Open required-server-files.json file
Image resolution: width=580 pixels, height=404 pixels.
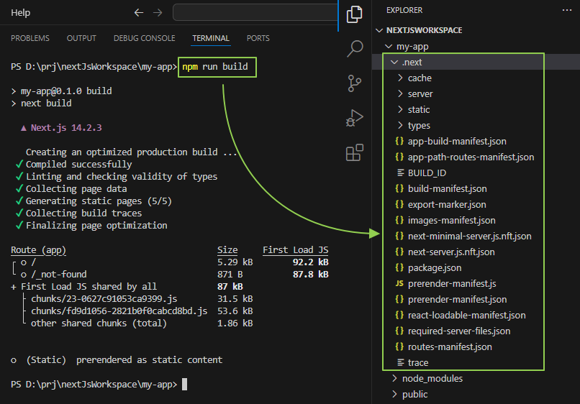tap(458, 331)
